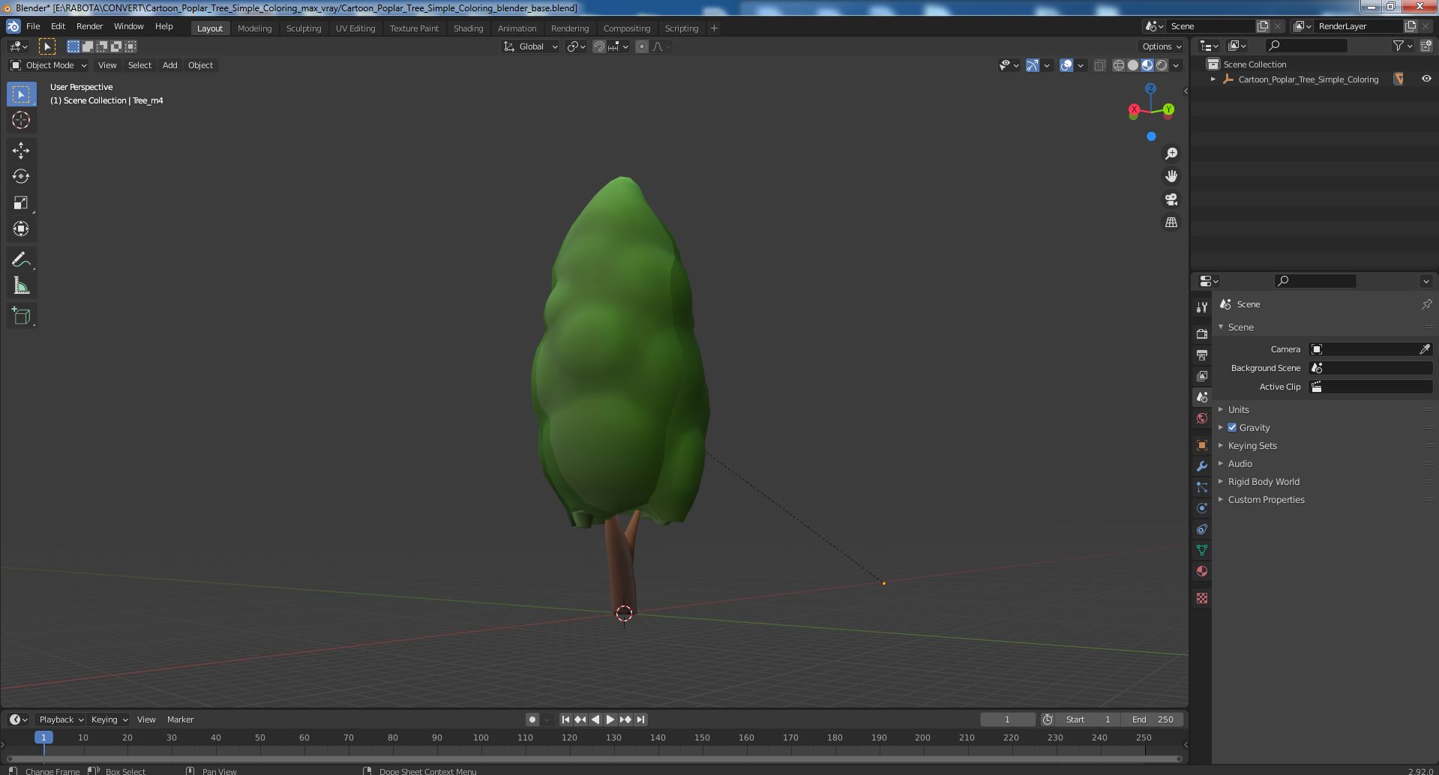This screenshot has height=775, width=1439.
Task: Click the zoom view magnifier icon
Action: [x=1171, y=154]
